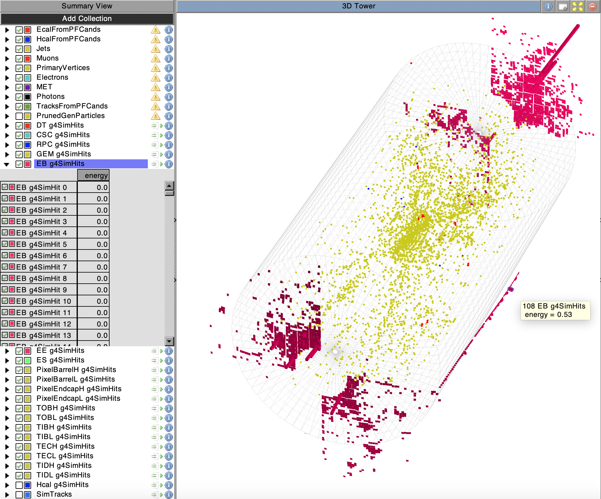Click the 3D Tower view info icon
Viewport: 601px width, 499px height.
[548, 6]
